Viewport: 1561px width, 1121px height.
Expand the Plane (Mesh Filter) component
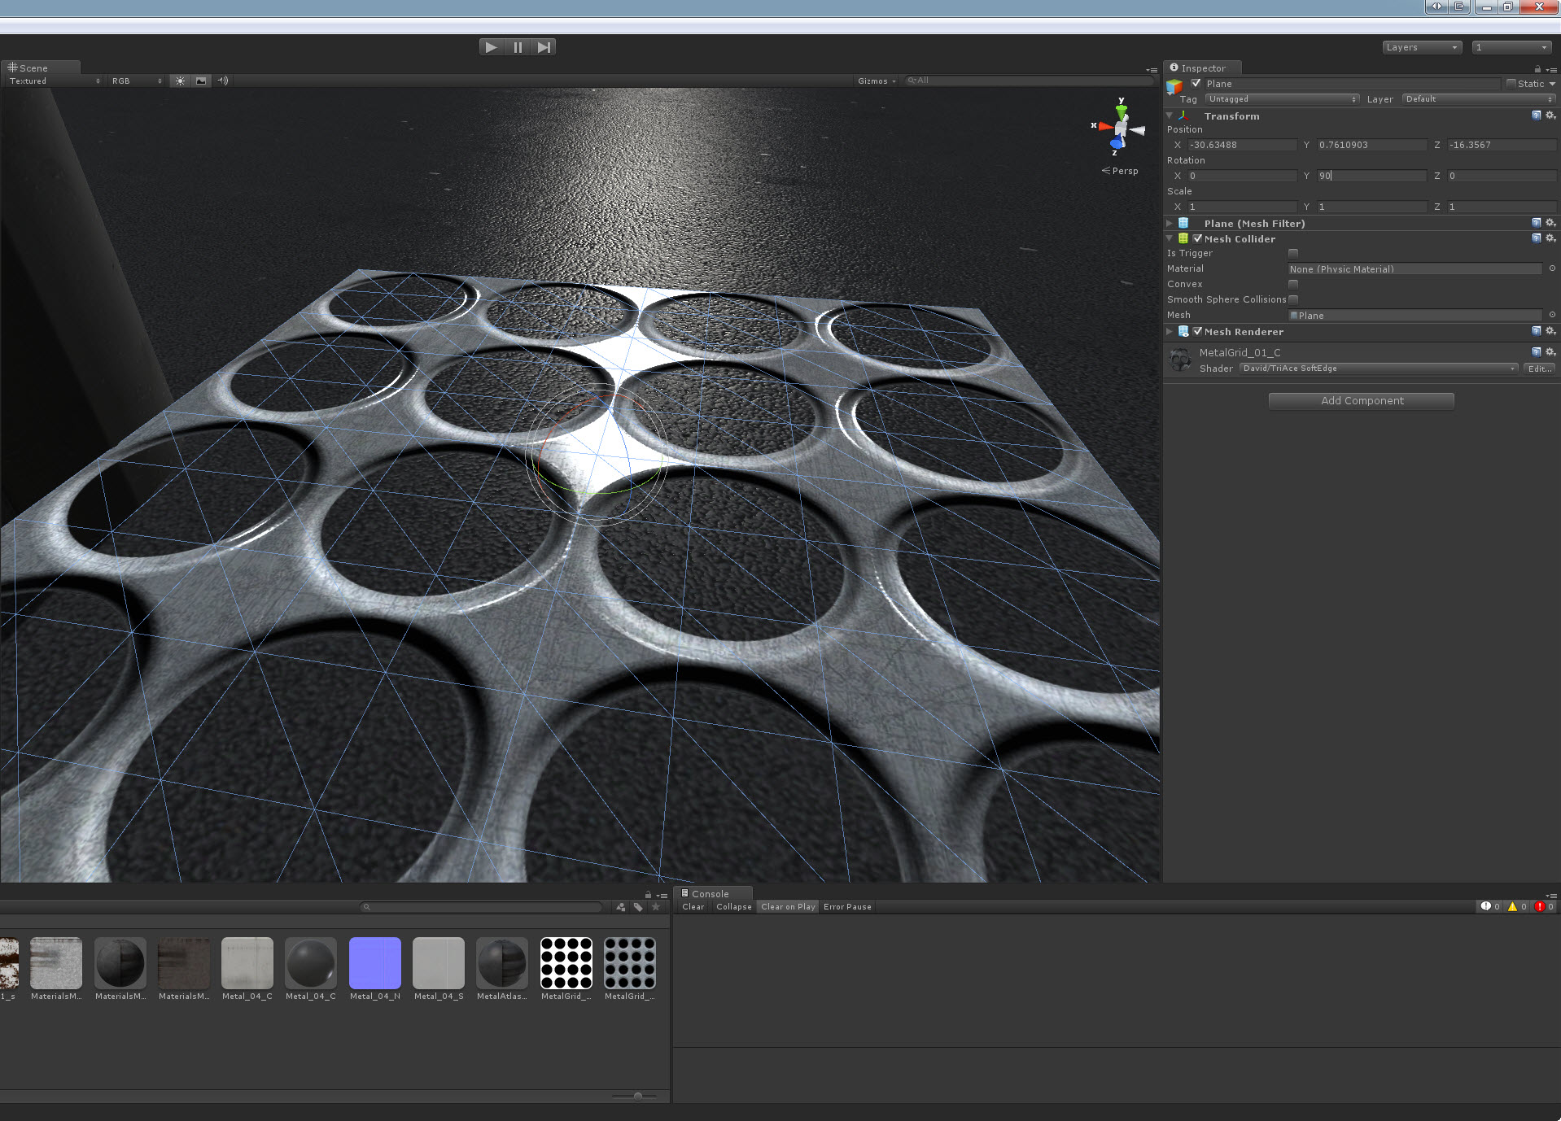point(1170,223)
